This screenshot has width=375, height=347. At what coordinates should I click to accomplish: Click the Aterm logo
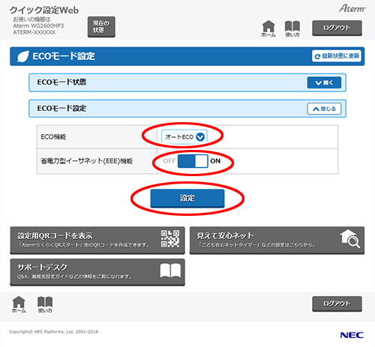pyautogui.click(x=352, y=8)
